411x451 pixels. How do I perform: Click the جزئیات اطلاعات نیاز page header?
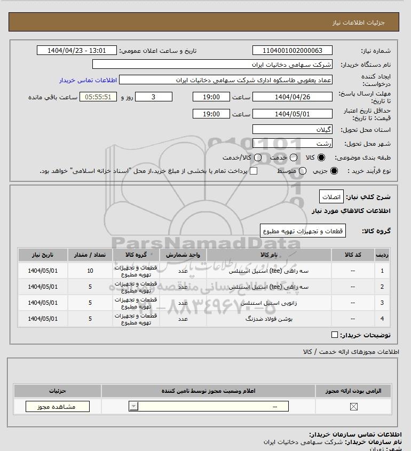358,22
